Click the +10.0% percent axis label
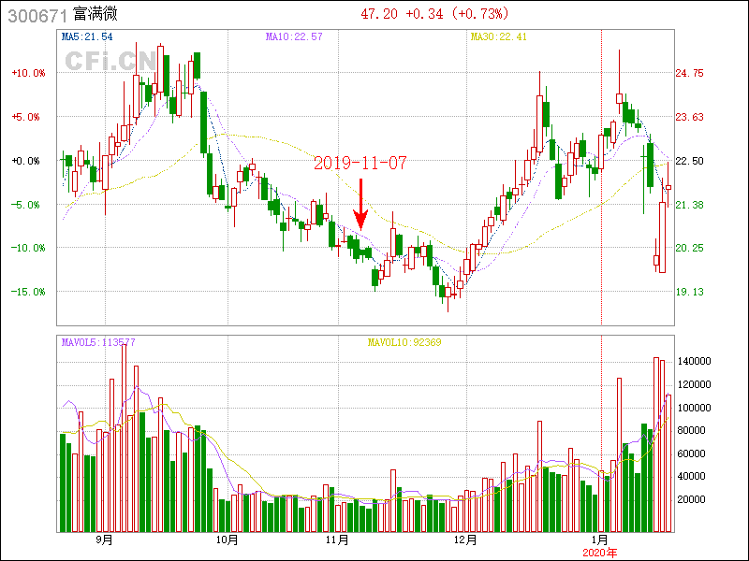 (x=27, y=73)
